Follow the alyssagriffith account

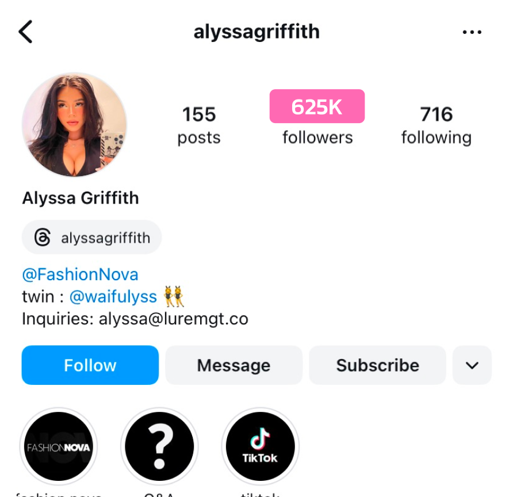click(x=90, y=365)
